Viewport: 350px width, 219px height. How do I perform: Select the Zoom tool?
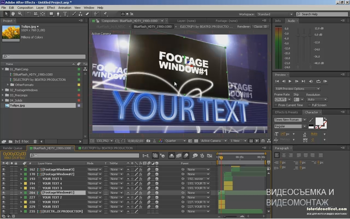[x=20, y=14]
